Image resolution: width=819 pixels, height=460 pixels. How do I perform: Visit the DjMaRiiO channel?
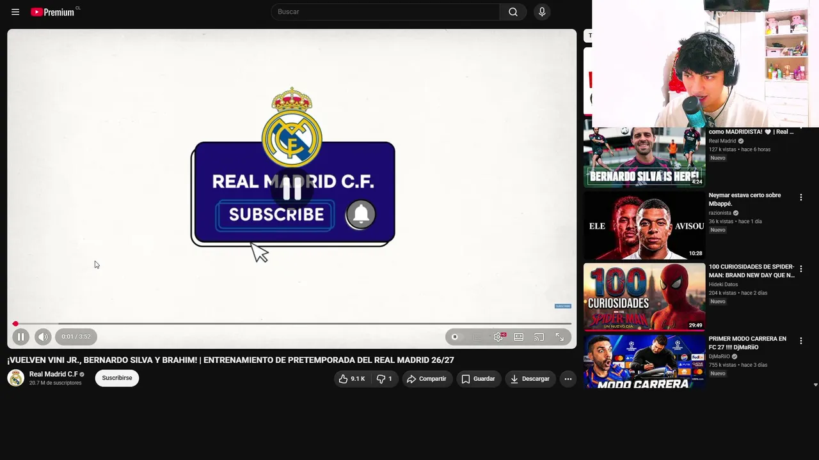[x=719, y=356]
